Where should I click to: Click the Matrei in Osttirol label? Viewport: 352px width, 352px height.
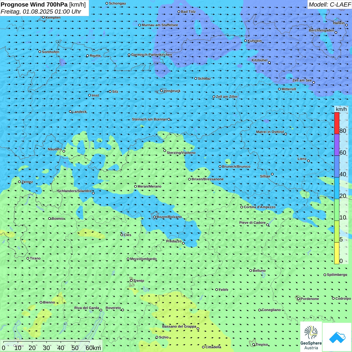[270, 132]
